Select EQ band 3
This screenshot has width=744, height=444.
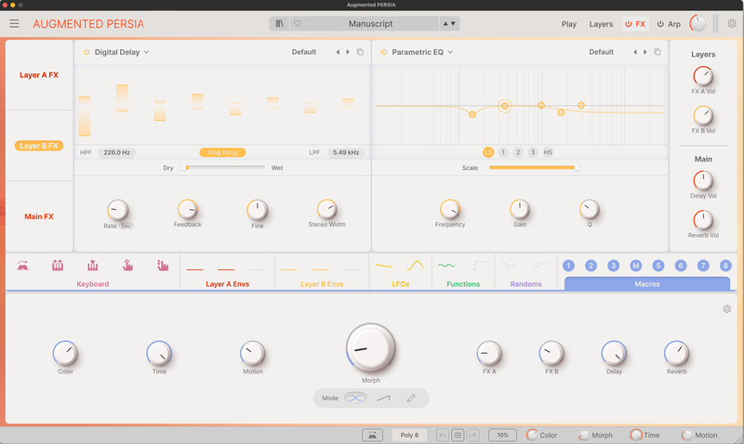[x=533, y=152]
